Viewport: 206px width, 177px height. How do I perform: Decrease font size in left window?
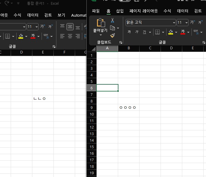(51, 26)
